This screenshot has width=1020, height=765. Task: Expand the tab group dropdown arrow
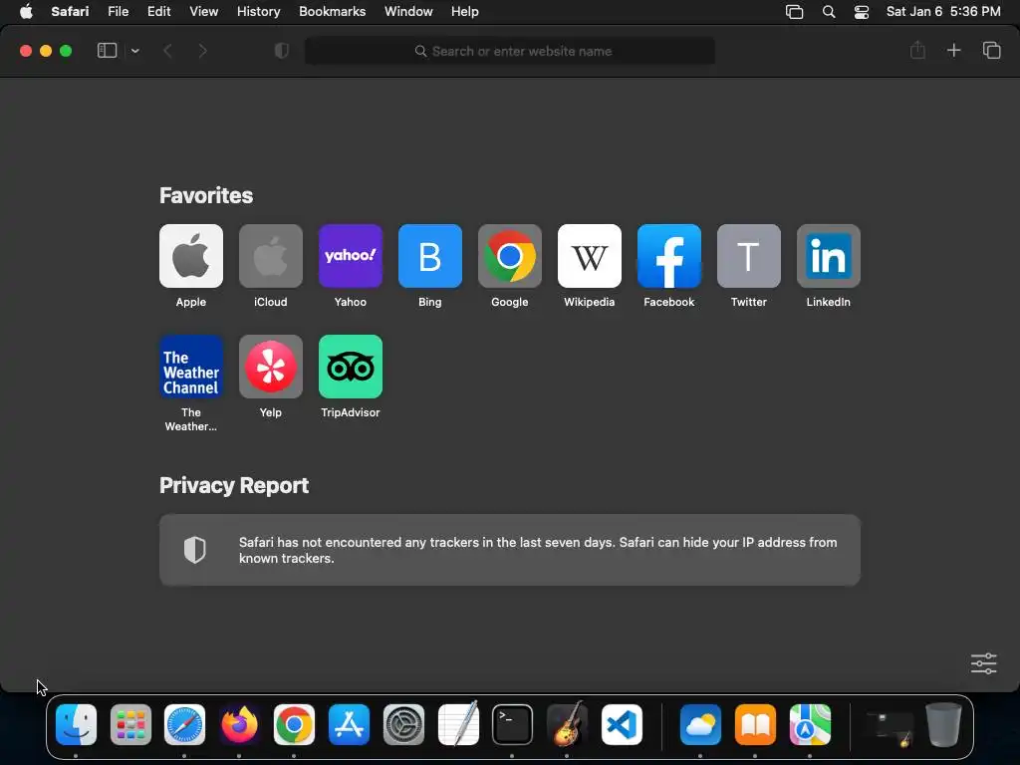click(134, 51)
